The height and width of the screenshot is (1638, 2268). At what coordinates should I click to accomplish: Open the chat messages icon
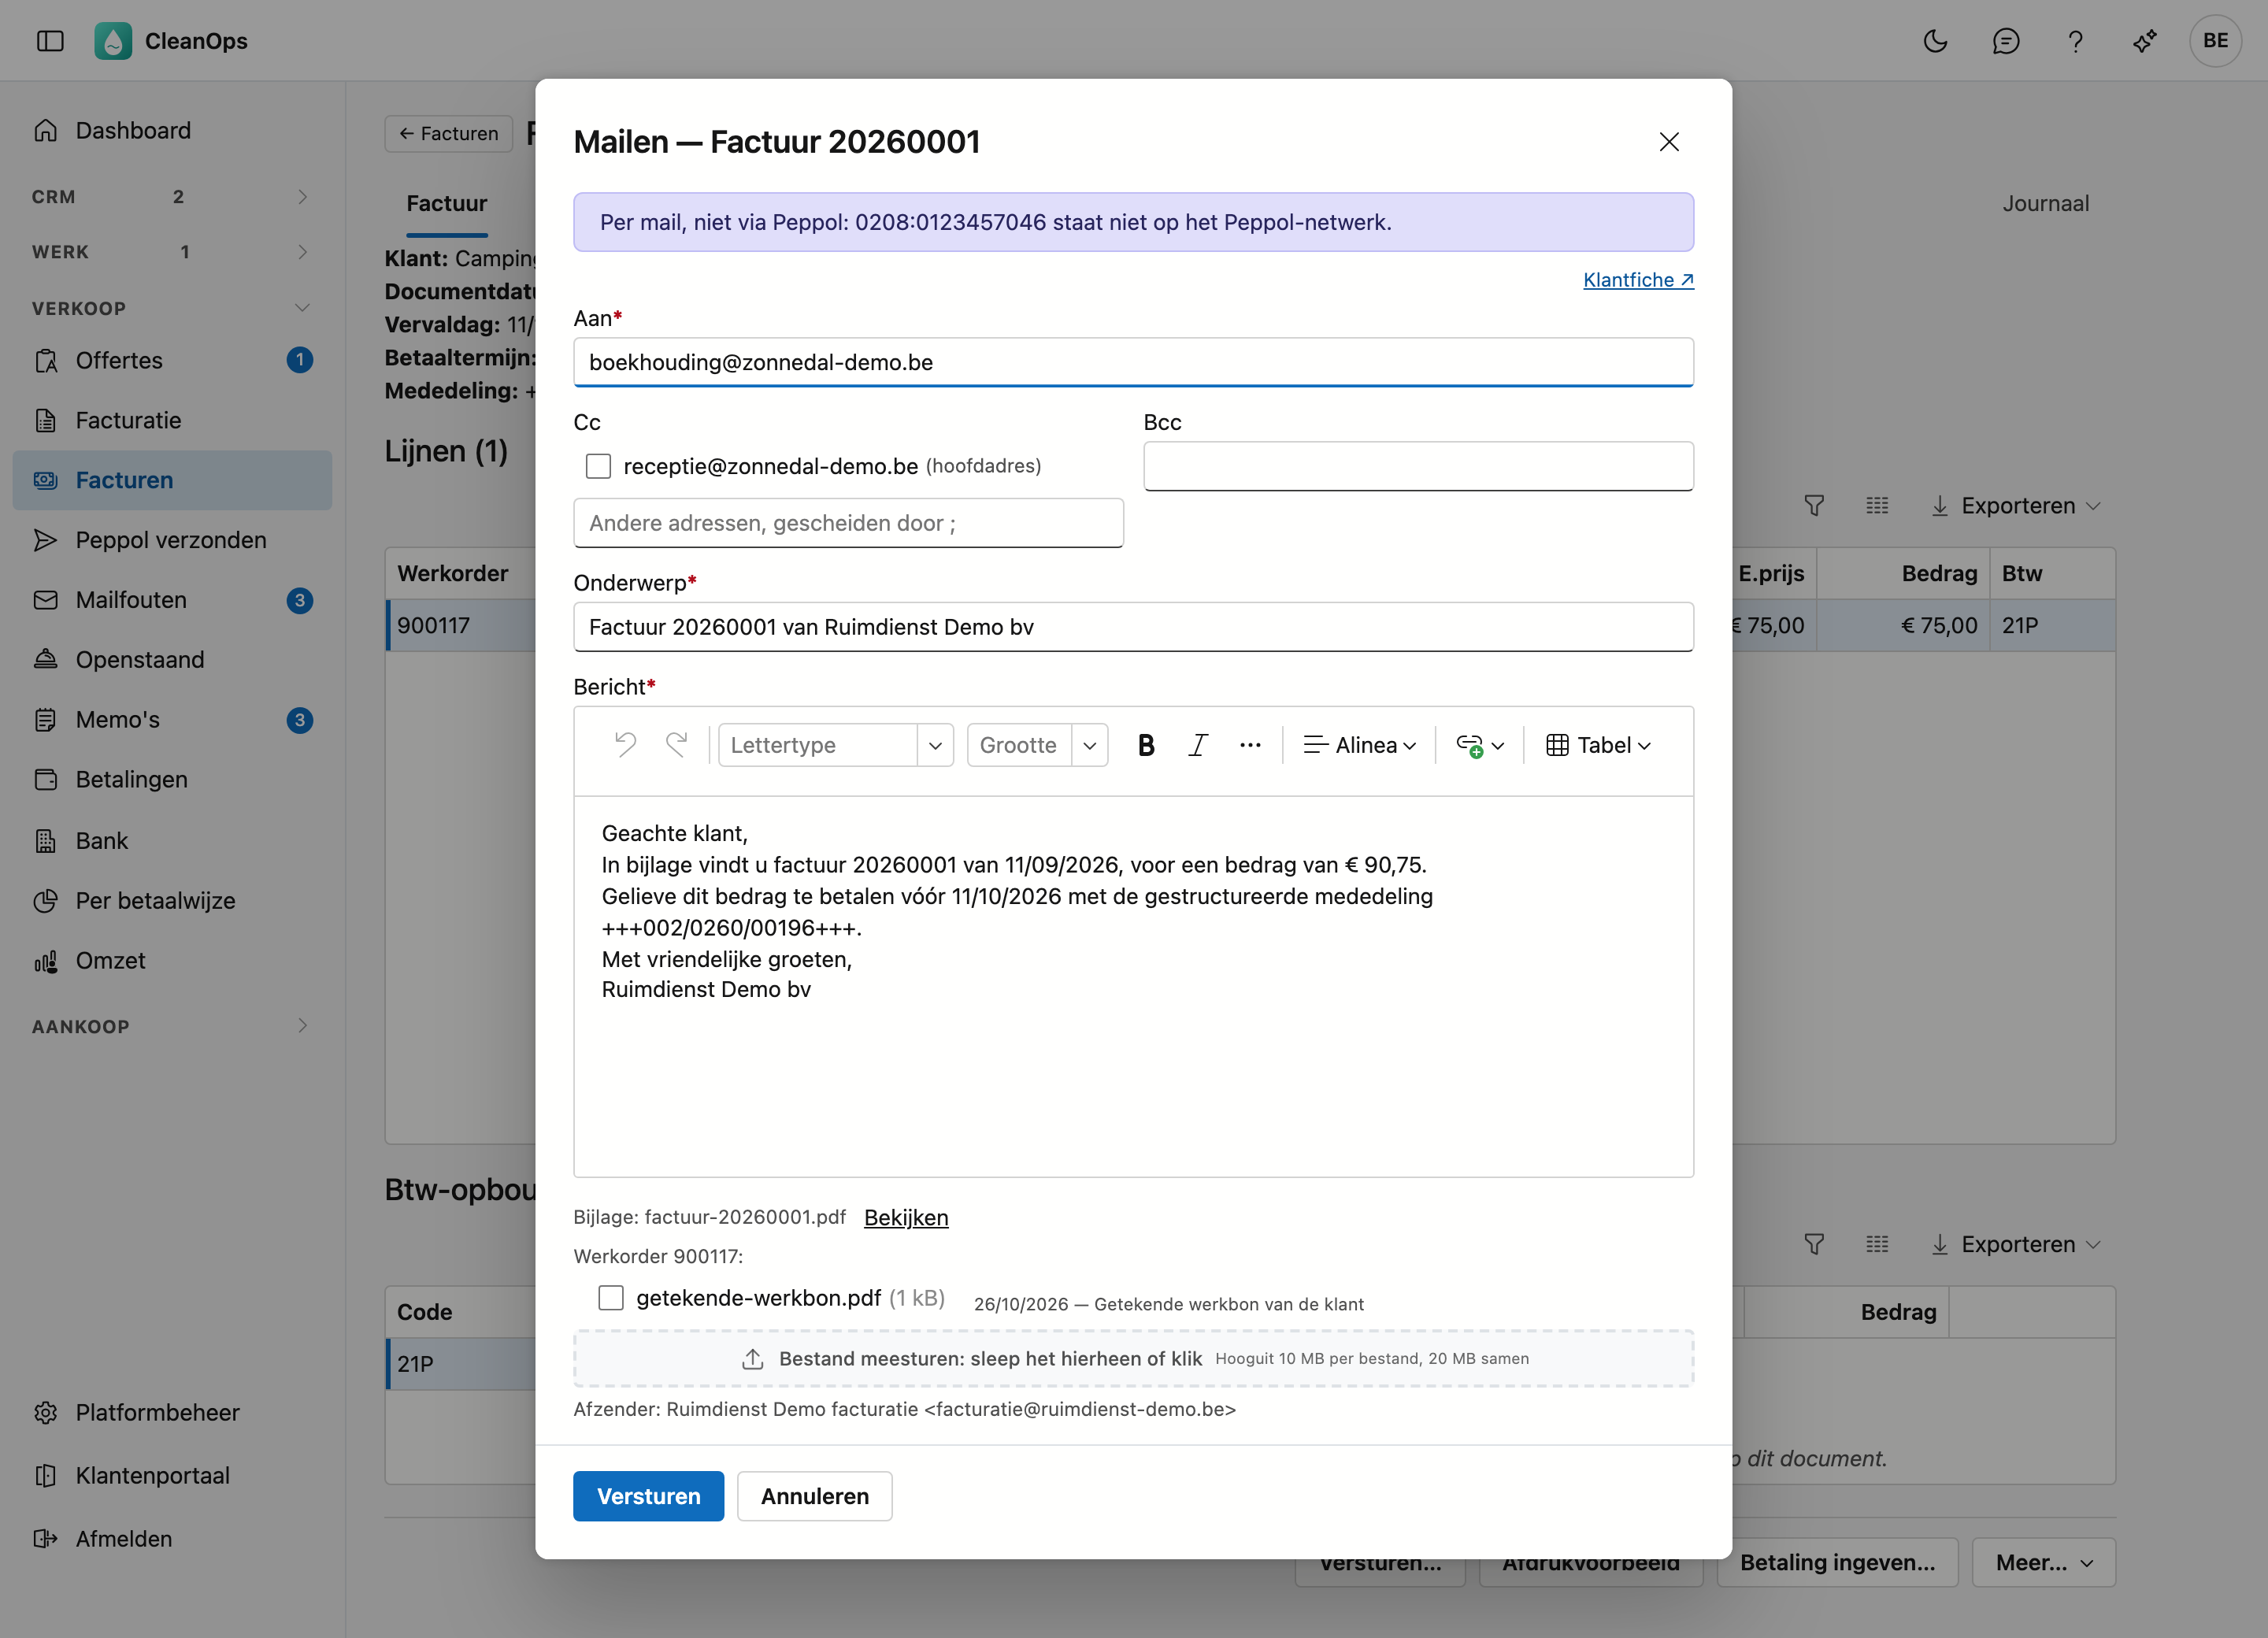tap(2005, 41)
